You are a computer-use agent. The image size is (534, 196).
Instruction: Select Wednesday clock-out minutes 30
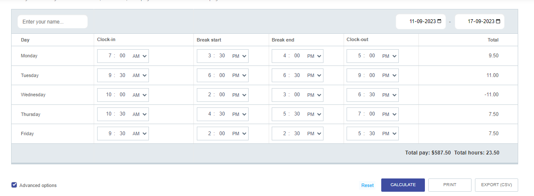coord(372,95)
